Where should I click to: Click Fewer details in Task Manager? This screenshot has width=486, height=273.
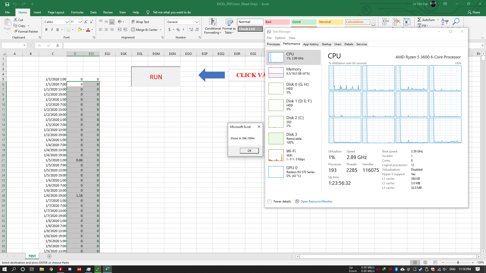click(x=279, y=201)
